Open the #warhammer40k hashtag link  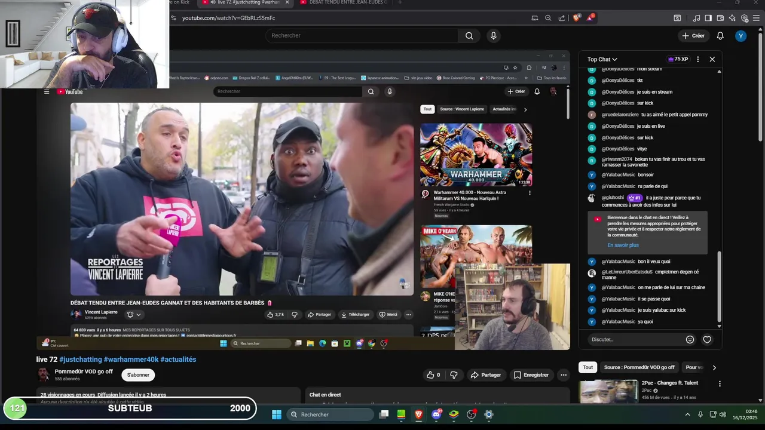coord(131,360)
